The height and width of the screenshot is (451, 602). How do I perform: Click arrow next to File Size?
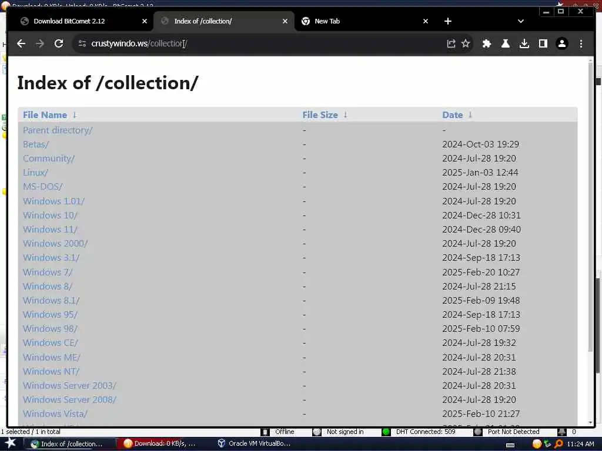pos(345,115)
